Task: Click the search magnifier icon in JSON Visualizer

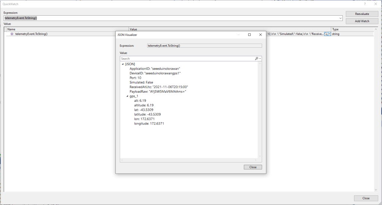Action: (x=257, y=59)
